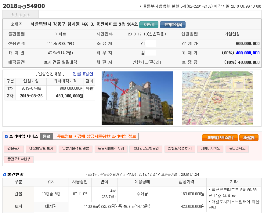Click the orange 무료정보 + premium info banner

96,136
